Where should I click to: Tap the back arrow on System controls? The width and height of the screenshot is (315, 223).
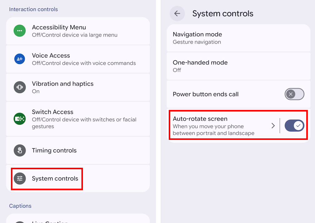click(177, 13)
